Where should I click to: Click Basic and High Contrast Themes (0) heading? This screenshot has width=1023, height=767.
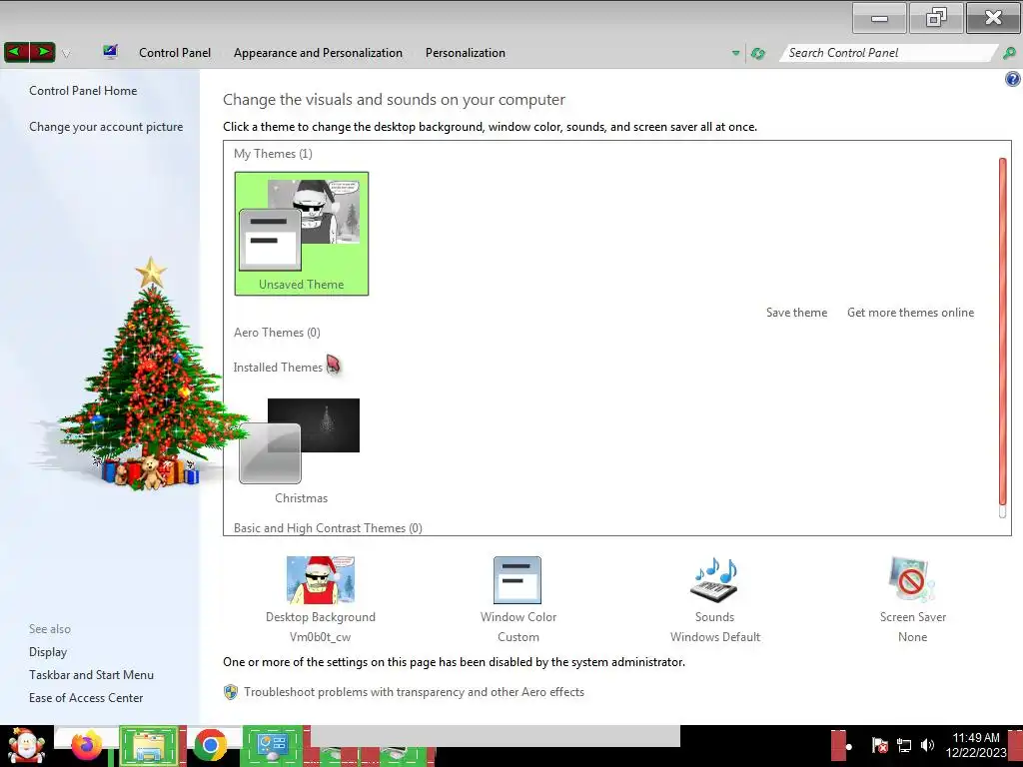[328, 527]
